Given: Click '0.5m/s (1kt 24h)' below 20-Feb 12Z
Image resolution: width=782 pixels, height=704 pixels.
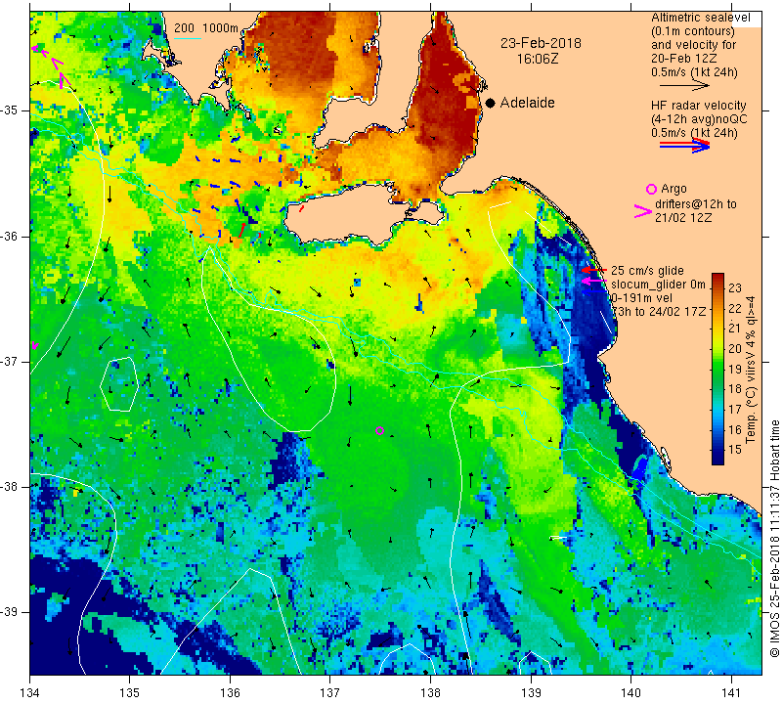Looking at the screenshot, I should coord(694,72).
